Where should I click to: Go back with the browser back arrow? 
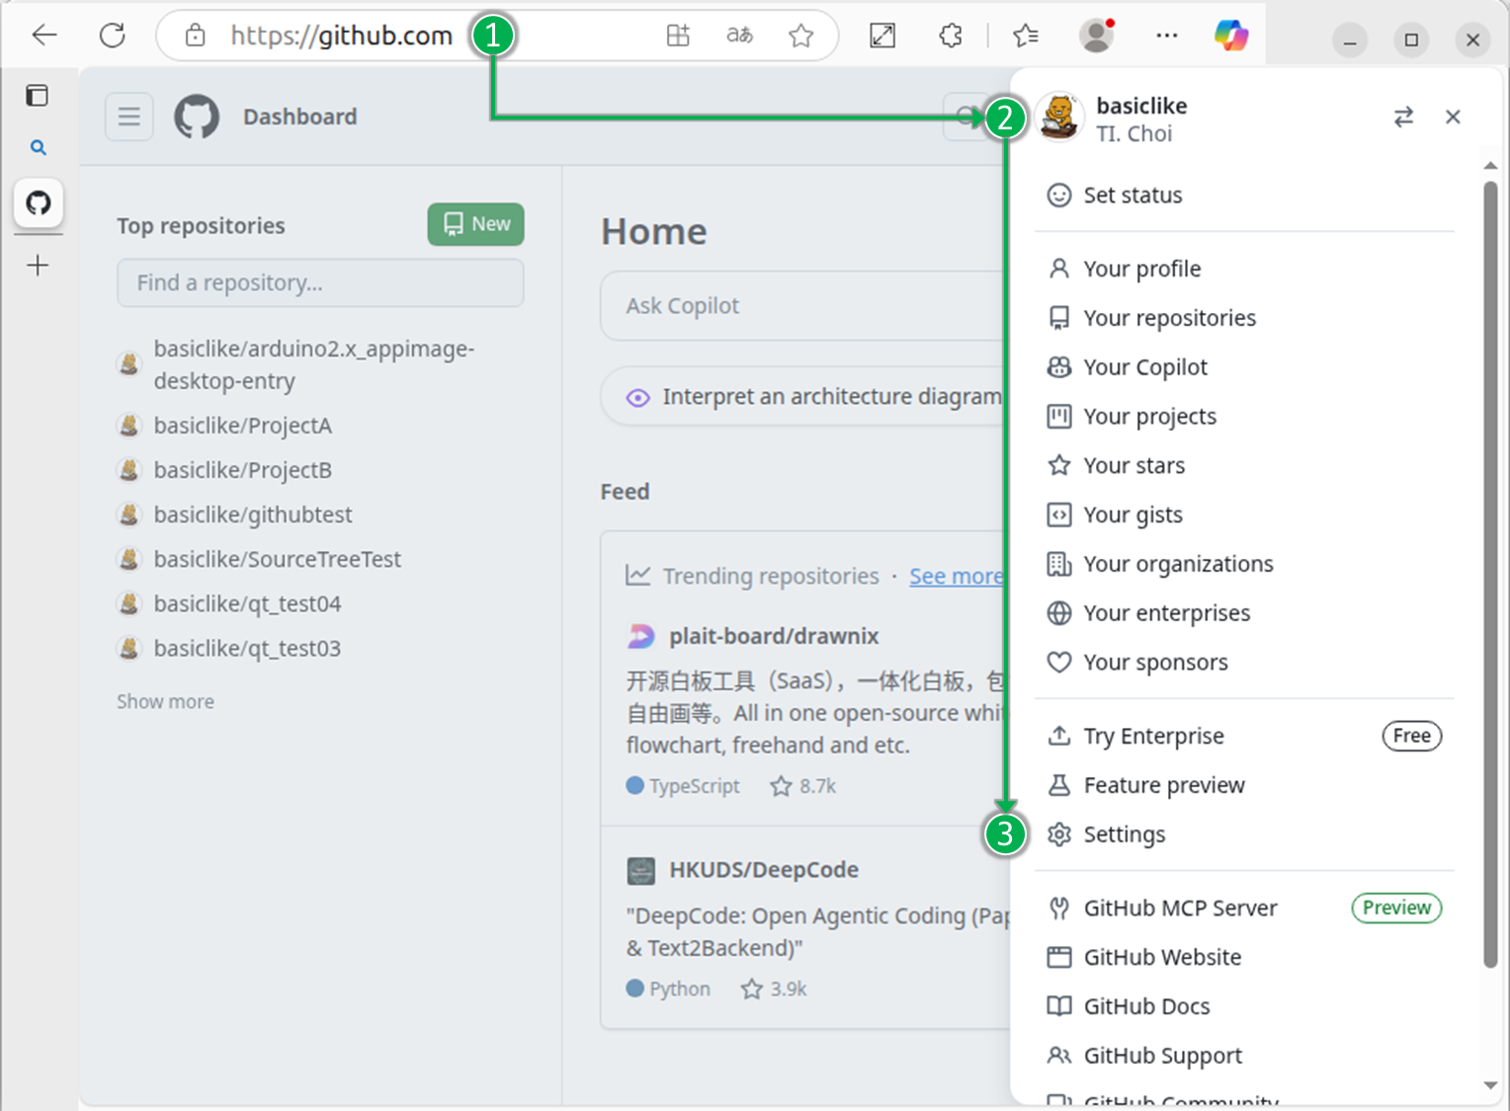click(44, 36)
